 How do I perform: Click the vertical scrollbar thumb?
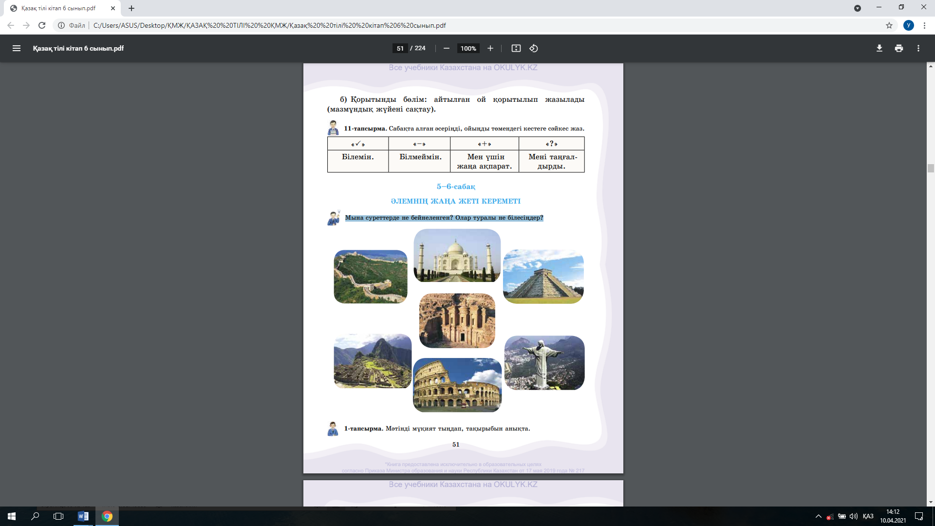click(931, 169)
